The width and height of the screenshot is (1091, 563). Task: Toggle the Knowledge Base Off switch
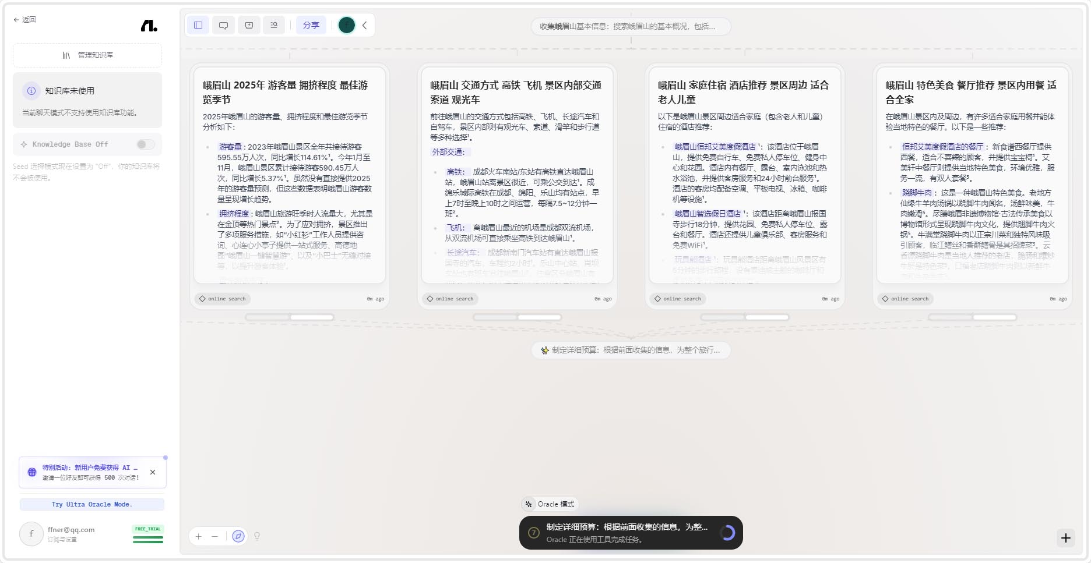[145, 144]
